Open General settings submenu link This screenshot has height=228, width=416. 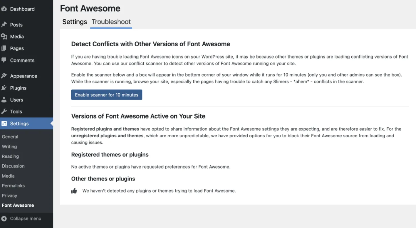[x=10, y=137]
